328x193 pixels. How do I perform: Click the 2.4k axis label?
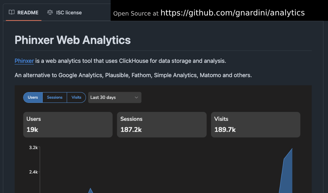click(33, 172)
